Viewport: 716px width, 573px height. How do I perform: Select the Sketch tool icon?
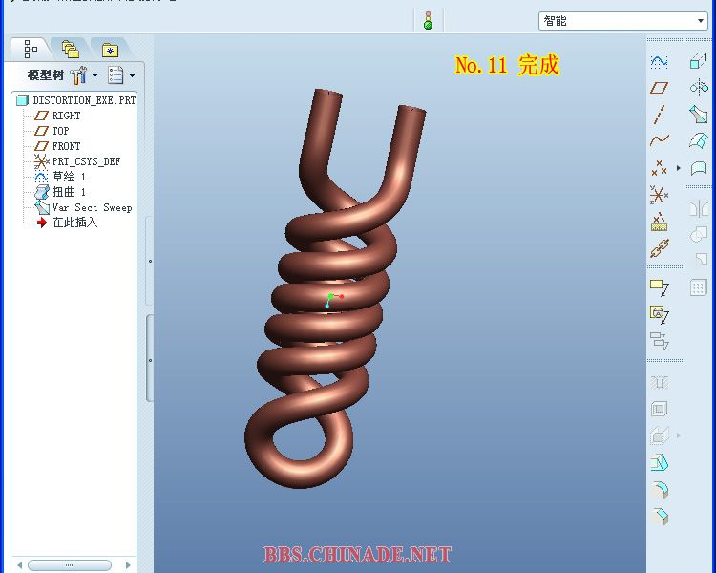pos(659,61)
